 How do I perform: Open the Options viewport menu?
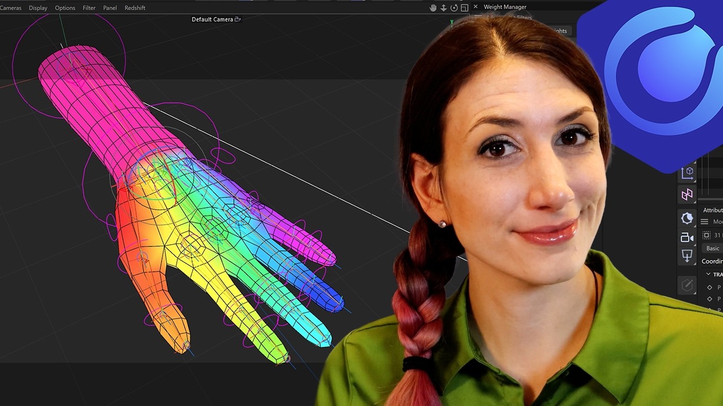(x=65, y=8)
